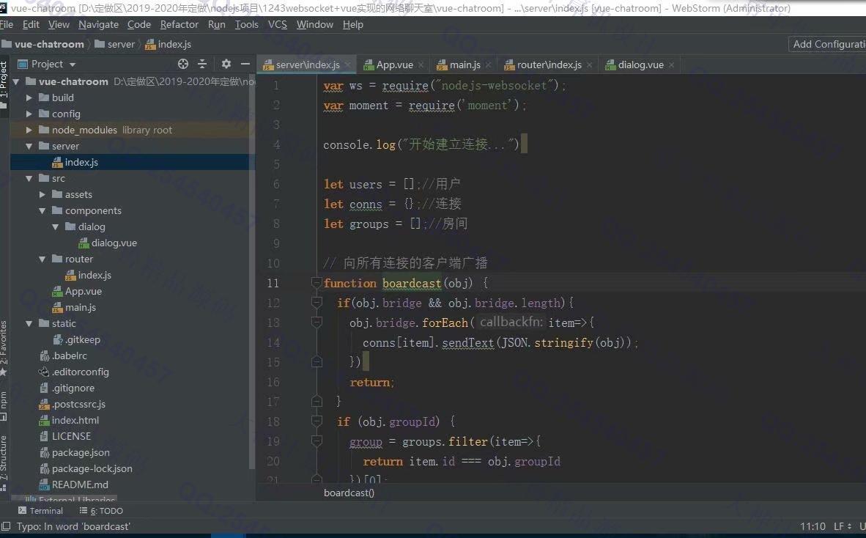Click the boardcast() breadcrumb below editor
This screenshot has width=866, height=538.
point(349,493)
